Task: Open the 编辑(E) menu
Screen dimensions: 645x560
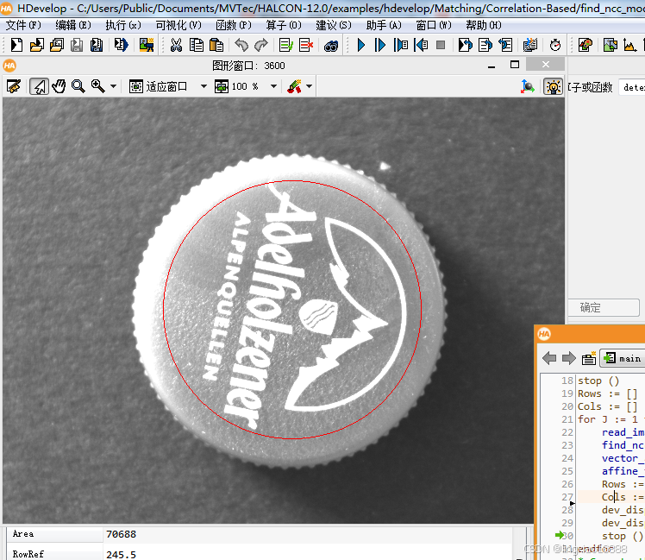Action: click(73, 25)
